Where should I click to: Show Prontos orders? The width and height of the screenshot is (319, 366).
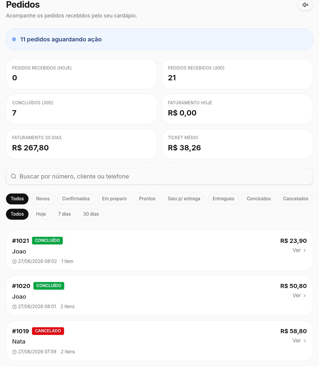(147, 199)
